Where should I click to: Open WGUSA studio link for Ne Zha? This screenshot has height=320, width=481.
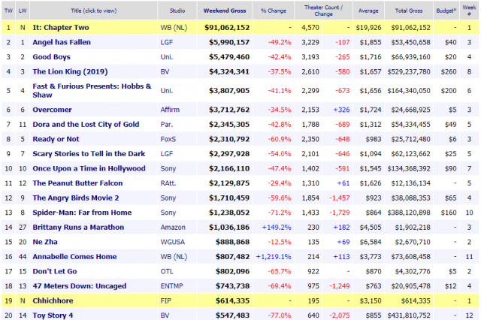click(173, 242)
